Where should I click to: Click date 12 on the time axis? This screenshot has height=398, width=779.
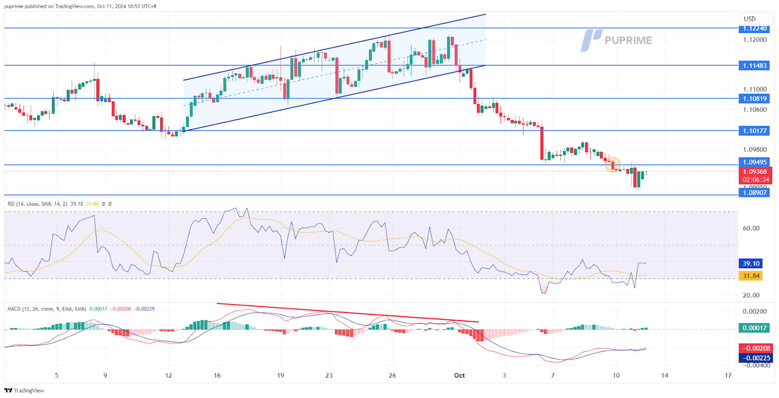pos(168,375)
